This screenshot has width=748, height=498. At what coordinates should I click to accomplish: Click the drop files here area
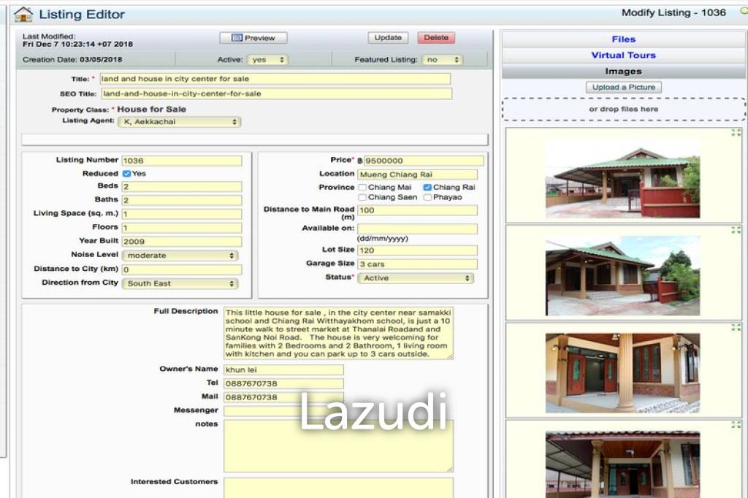pos(624,110)
